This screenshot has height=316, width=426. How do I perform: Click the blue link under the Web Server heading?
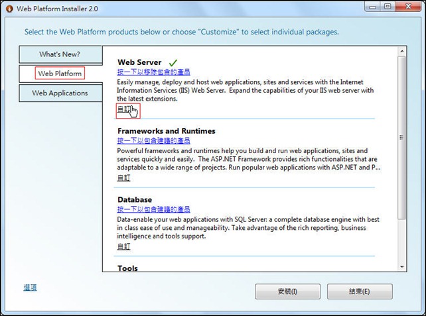point(153,72)
